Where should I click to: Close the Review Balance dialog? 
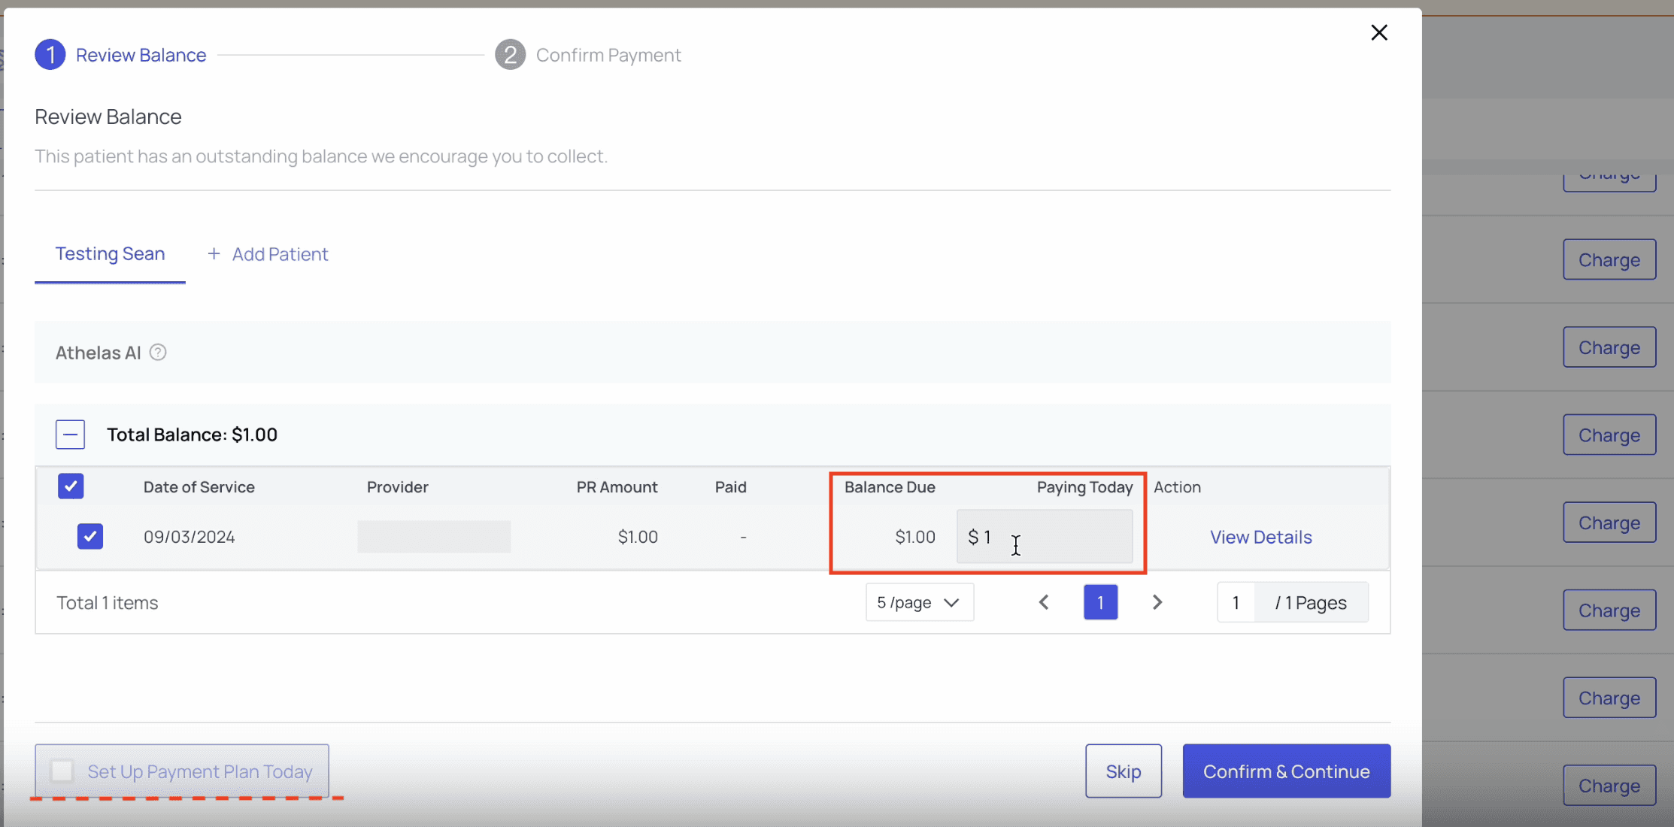[x=1378, y=33]
